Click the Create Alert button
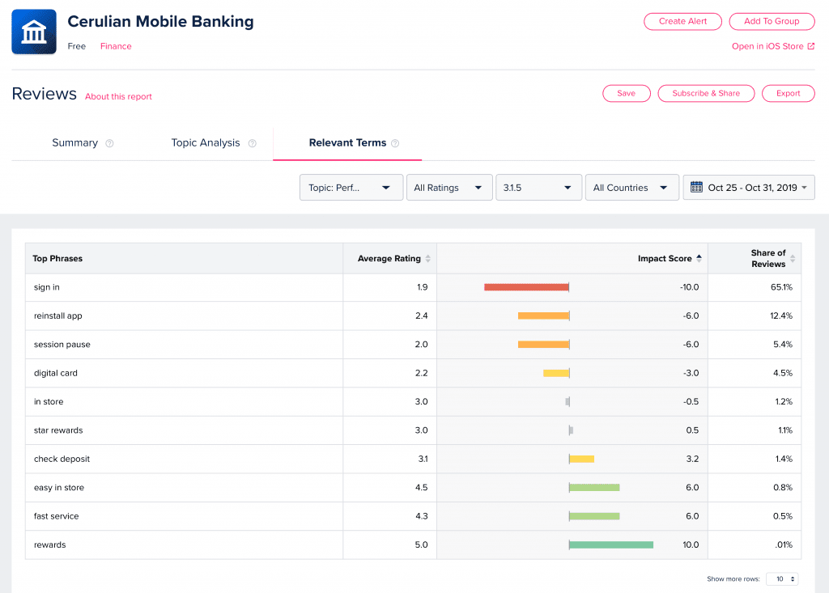This screenshot has height=593, width=829. (x=682, y=21)
